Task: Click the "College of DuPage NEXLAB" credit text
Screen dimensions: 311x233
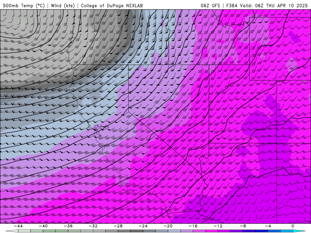Action: pos(112,5)
